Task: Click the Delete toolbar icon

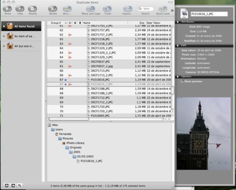Action: 52,9
